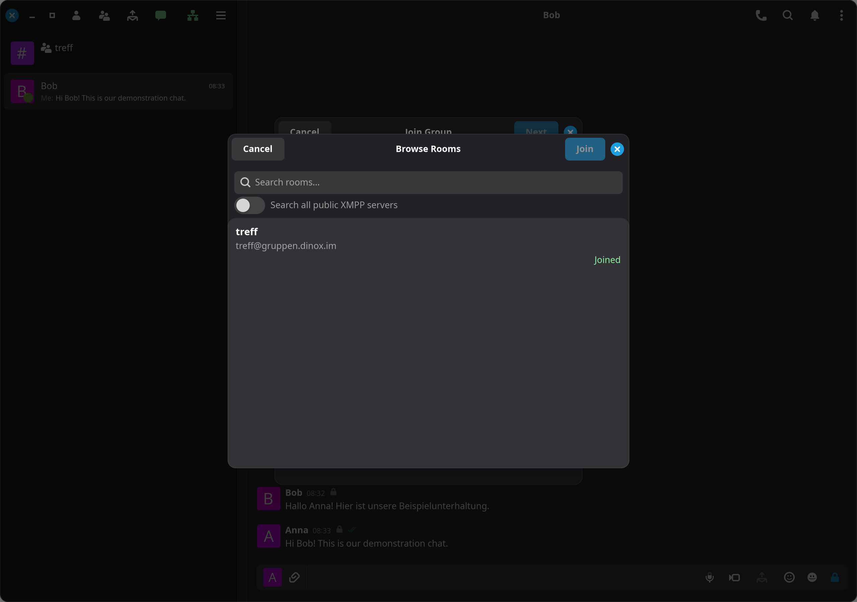Open the hamburger menu icon
The height and width of the screenshot is (602, 857).
(x=221, y=15)
